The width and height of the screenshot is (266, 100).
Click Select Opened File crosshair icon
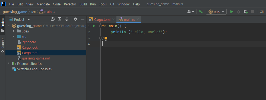[x=53, y=19]
